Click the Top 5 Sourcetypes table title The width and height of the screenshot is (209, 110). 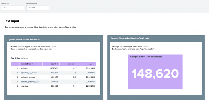tap(19, 58)
